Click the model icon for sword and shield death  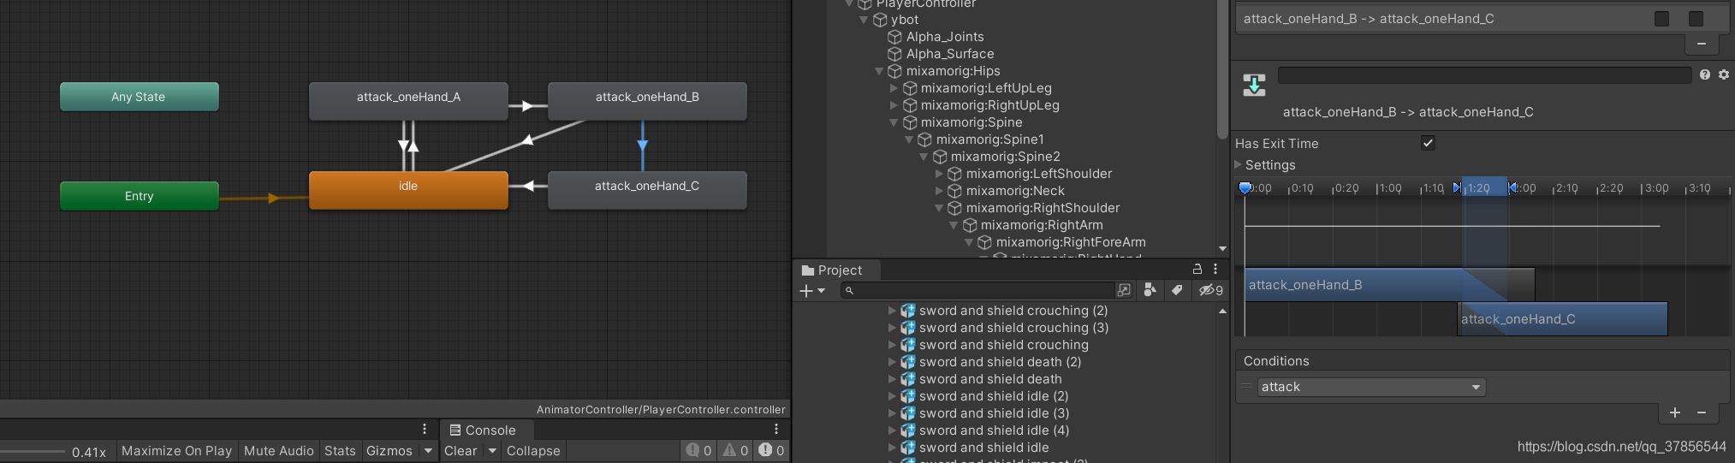(908, 379)
